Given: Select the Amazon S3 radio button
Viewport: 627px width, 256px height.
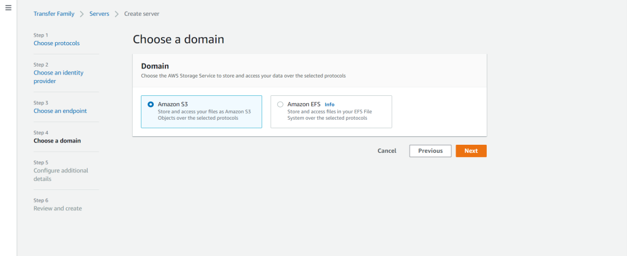Looking at the screenshot, I should pyautogui.click(x=151, y=104).
